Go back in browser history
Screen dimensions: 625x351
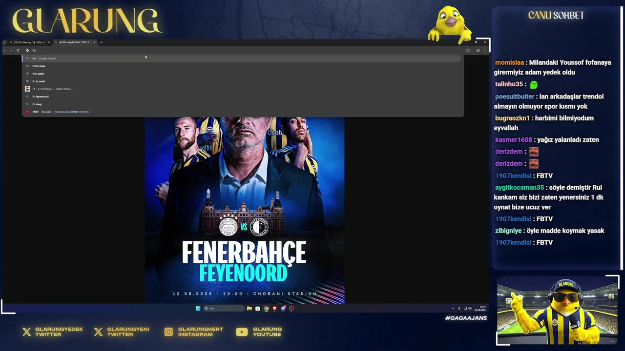[x=5, y=50]
